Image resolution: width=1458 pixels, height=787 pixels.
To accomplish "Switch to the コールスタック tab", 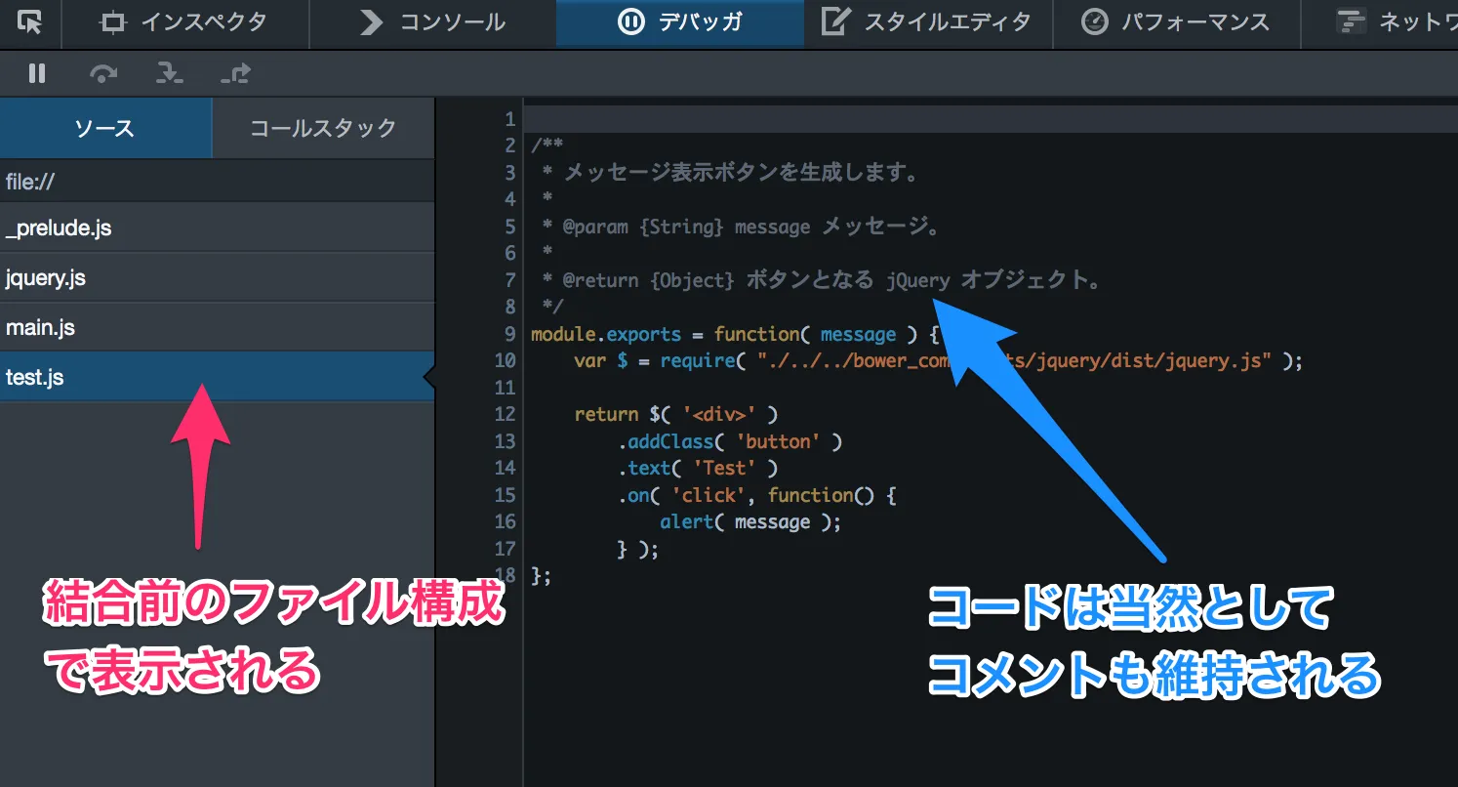I will (323, 128).
